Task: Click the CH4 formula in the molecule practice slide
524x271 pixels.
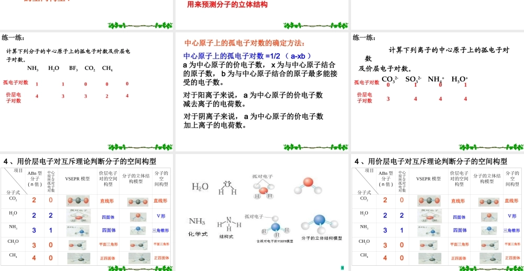Action: tap(107, 68)
